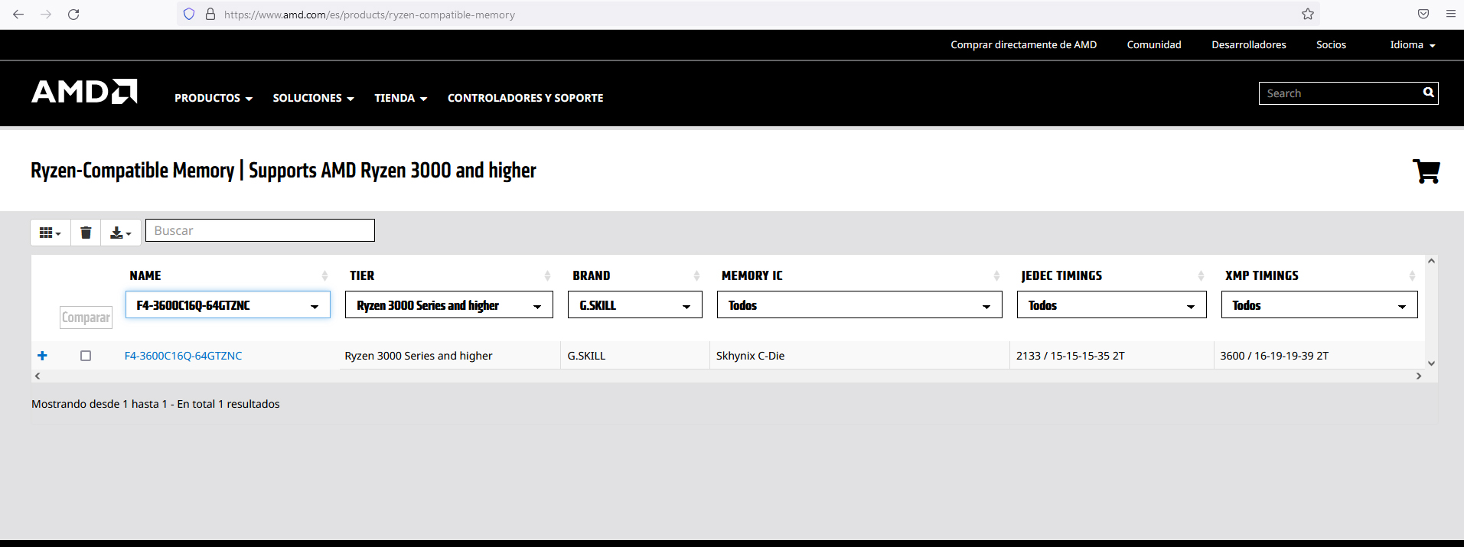
Task: Click the AMD logo
Action: 84,91
